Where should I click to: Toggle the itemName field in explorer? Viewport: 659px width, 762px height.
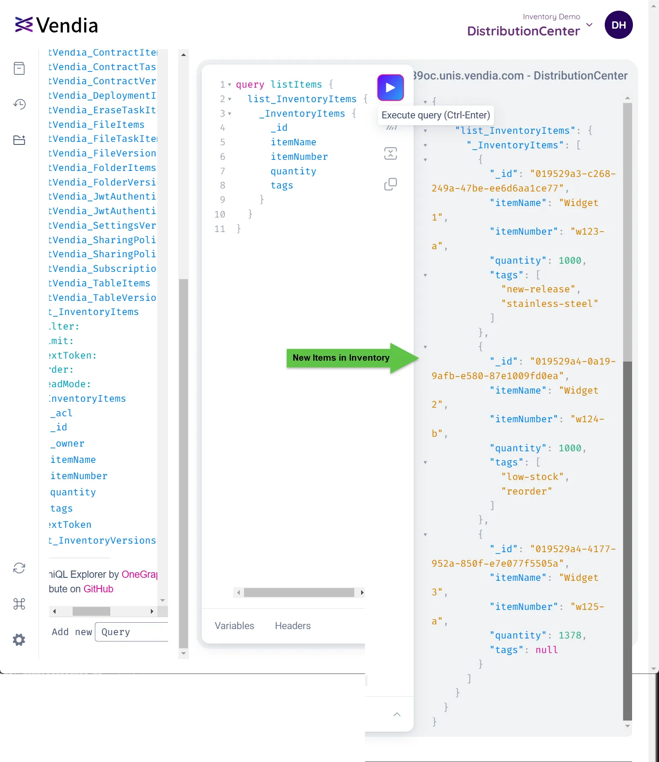click(73, 460)
